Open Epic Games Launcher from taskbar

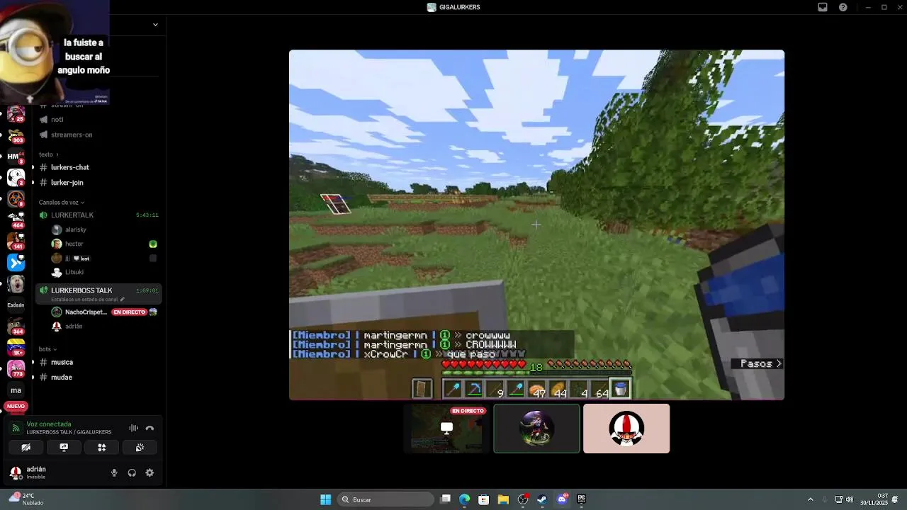(581, 499)
